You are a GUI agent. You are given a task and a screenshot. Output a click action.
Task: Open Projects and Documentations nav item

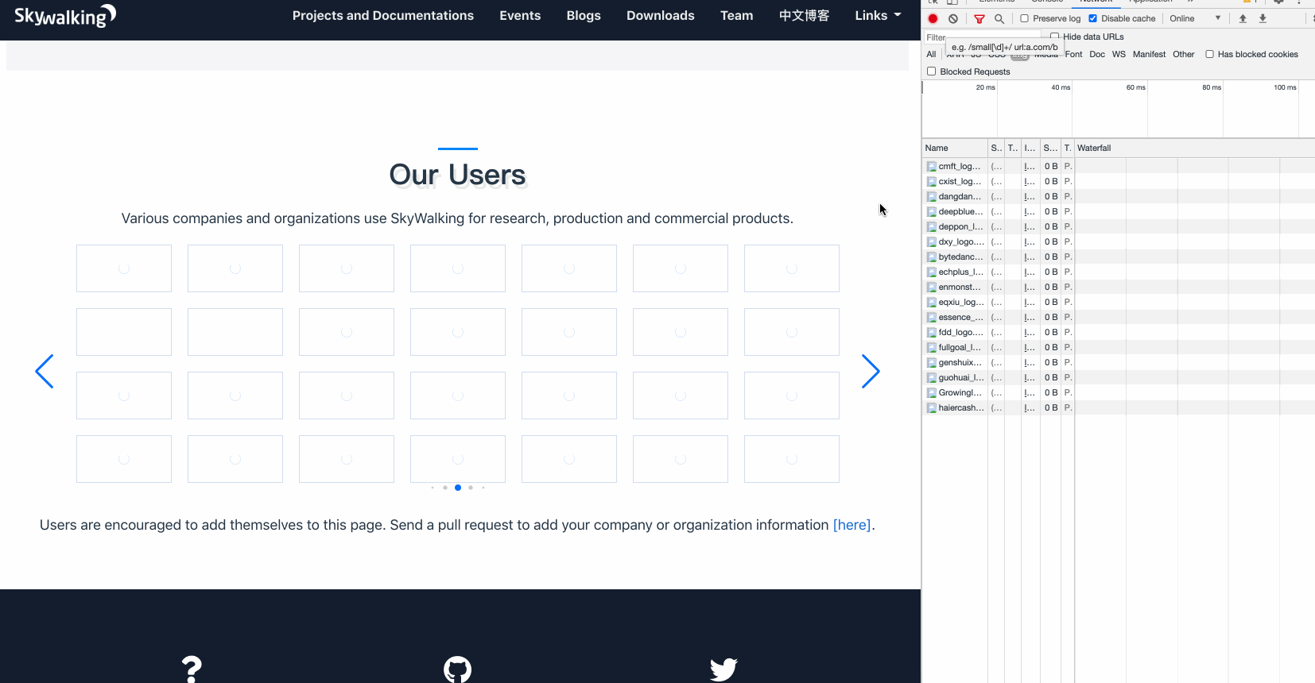coord(383,16)
